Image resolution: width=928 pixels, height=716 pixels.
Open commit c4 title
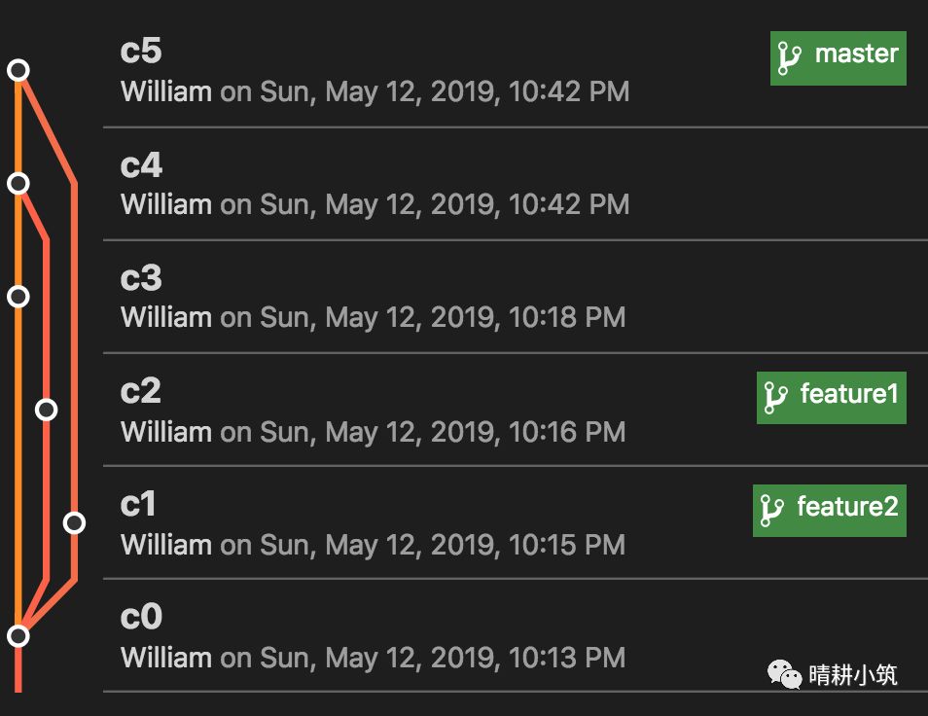click(141, 165)
